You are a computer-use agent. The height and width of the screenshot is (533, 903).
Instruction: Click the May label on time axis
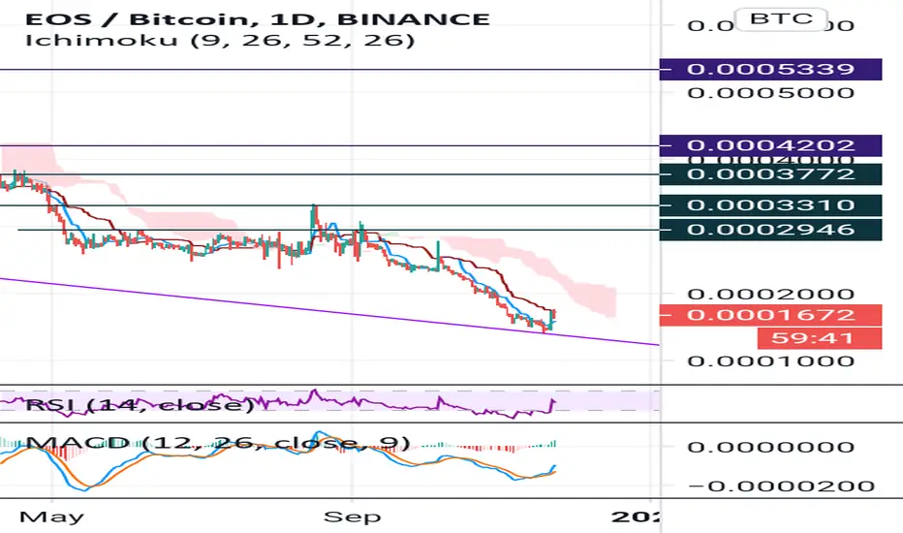[51, 517]
